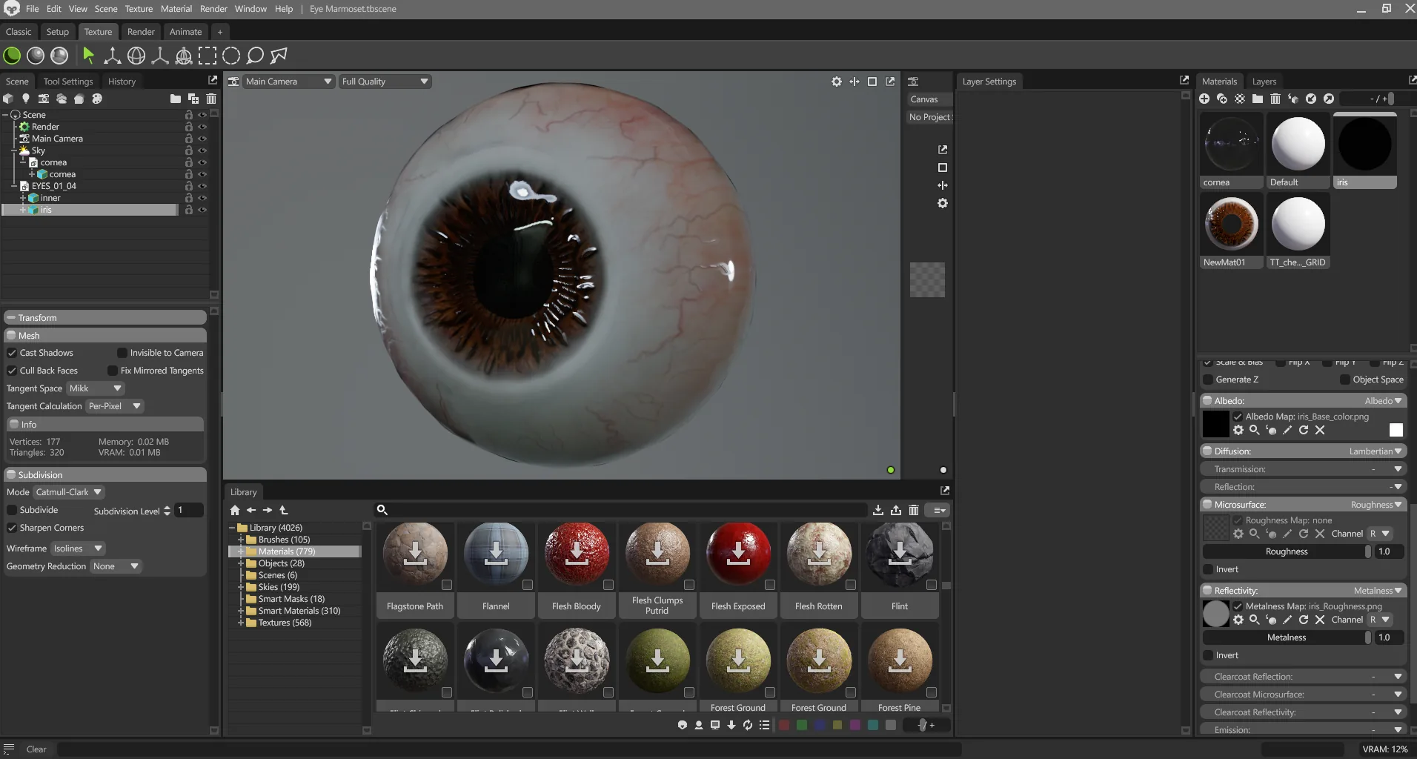Open Layer Settings panel link
The height and width of the screenshot is (759, 1417).
pyautogui.click(x=1185, y=80)
